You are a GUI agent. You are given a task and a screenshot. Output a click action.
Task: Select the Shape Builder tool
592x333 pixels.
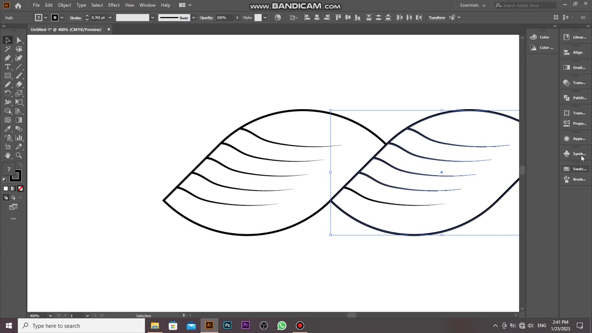[8, 111]
